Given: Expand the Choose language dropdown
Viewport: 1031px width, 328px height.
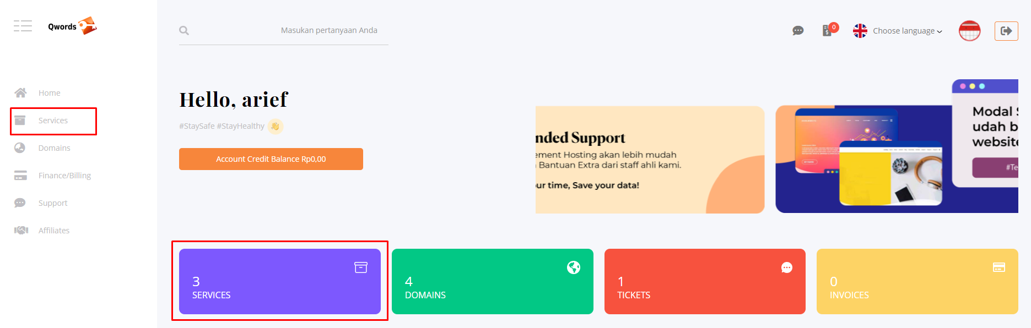Looking at the screenshot, I should [907, 31].
